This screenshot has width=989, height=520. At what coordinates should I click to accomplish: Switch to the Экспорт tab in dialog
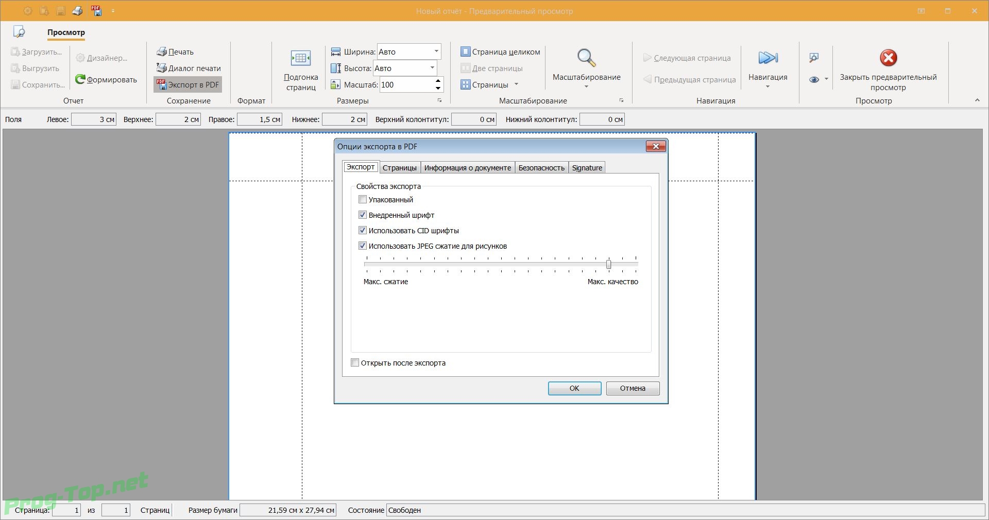click(361, 167)
